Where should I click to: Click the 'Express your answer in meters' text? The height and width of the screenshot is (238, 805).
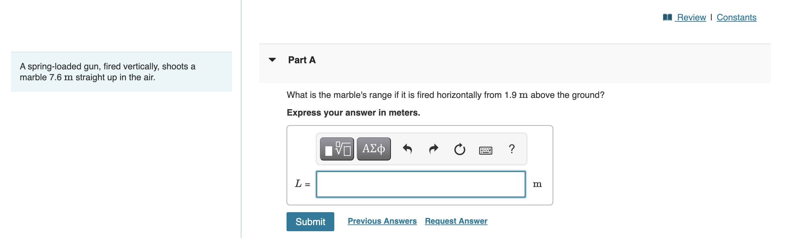coord(353,113)
